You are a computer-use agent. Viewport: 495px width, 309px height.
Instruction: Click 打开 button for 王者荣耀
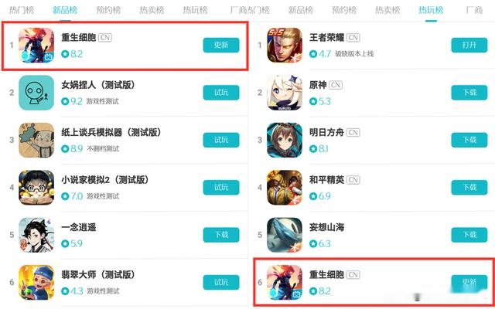pos(469,45)
